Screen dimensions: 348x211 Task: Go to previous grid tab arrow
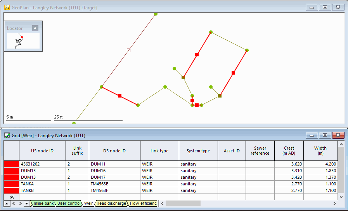(x=14, y=204)
